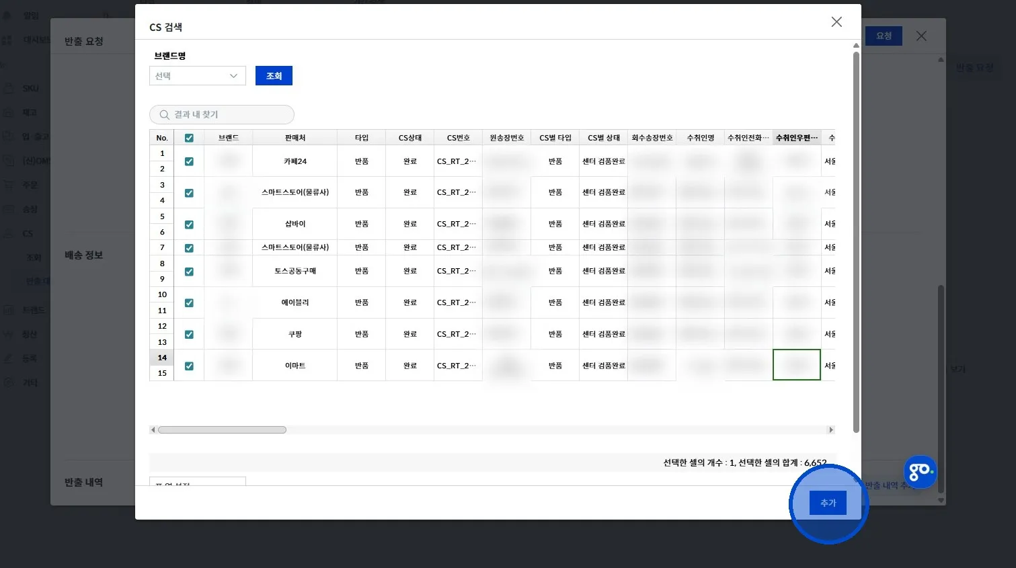The width and height of the screenshot is (1016, 568).
Task: Click the 수취인명 column header
Action: point(701,138)
